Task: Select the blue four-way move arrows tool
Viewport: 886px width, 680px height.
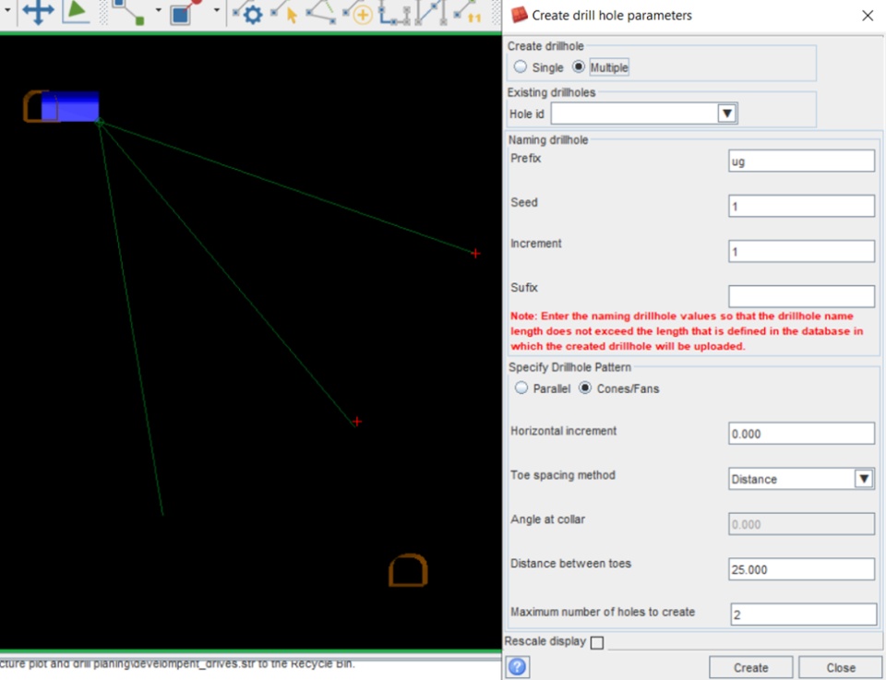Action: [x=38, y=12]
